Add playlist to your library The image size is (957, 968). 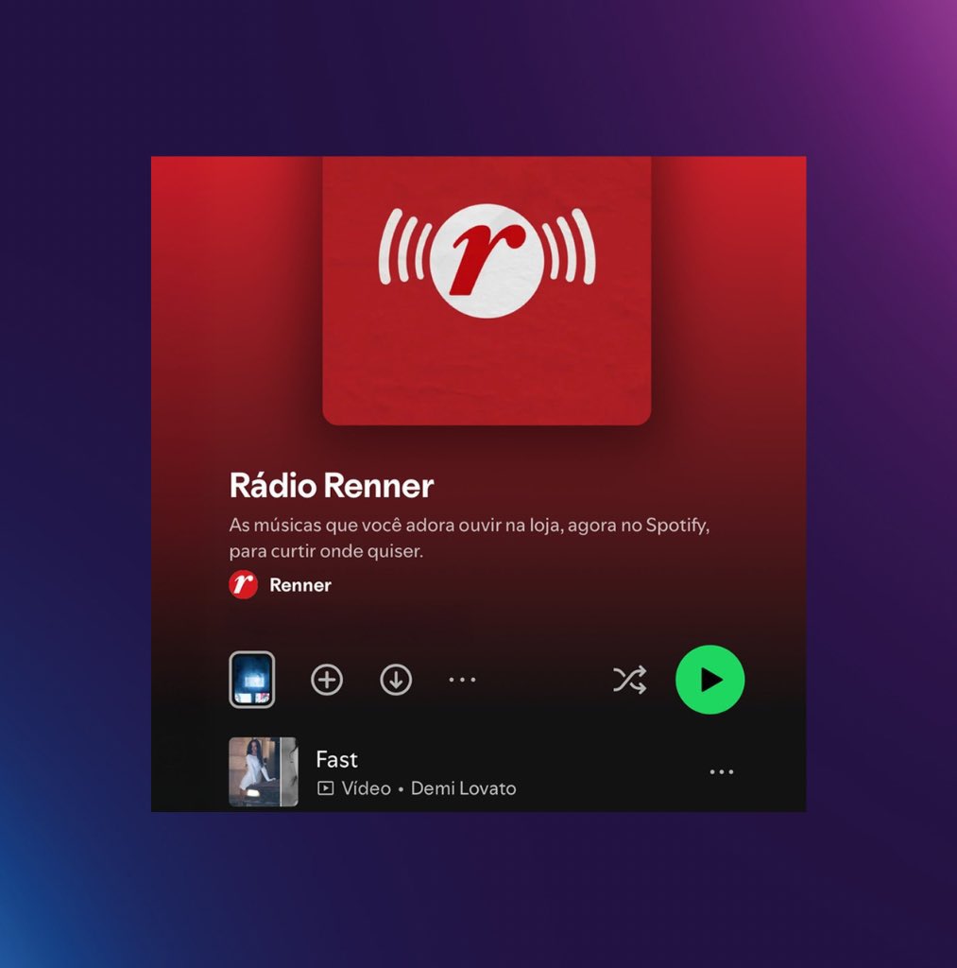pyautogui.click(x=327, y=680)
